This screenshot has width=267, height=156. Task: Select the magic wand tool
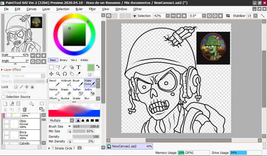[x=65, y=67]
